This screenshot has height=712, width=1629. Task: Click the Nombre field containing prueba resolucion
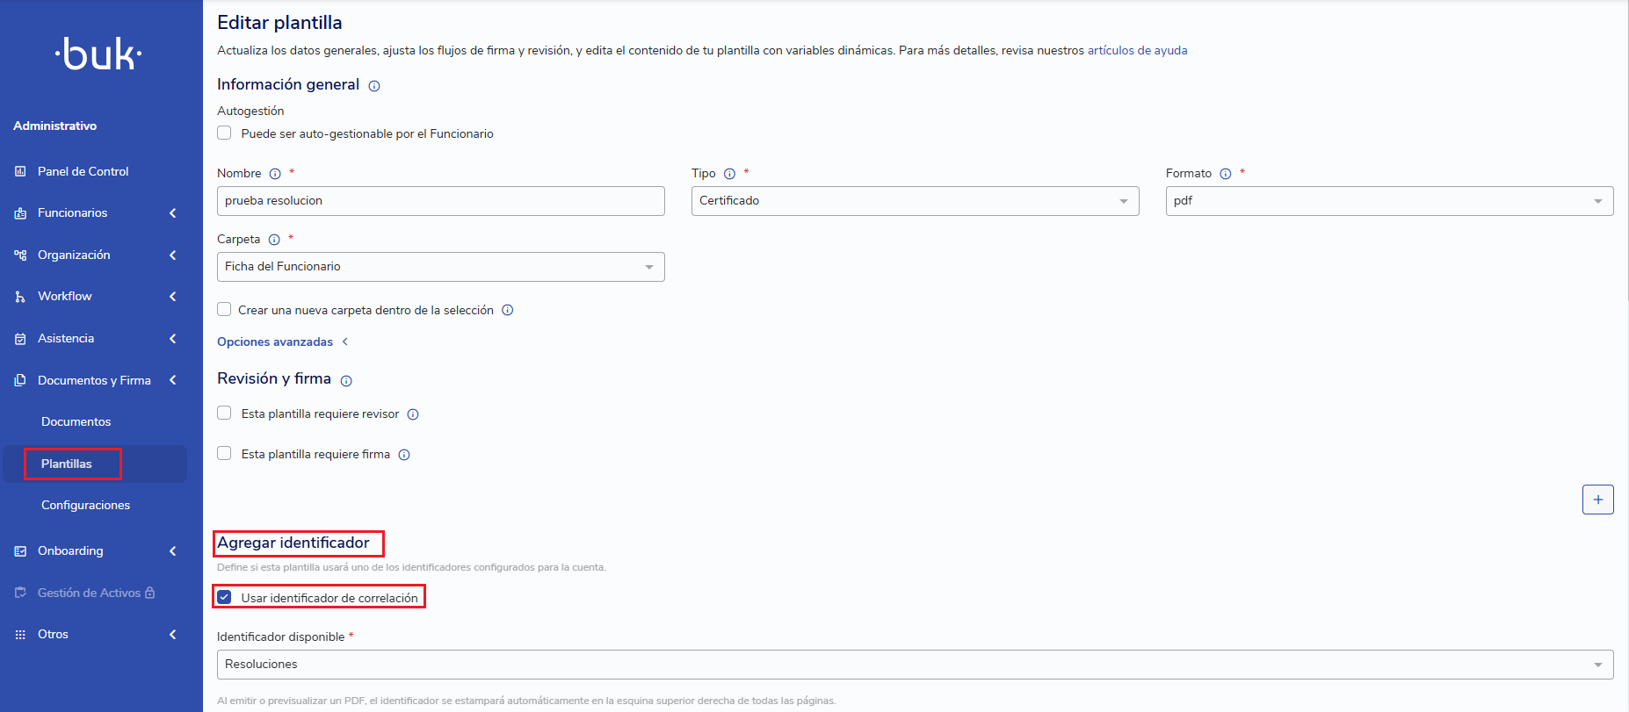click(440, 201)
